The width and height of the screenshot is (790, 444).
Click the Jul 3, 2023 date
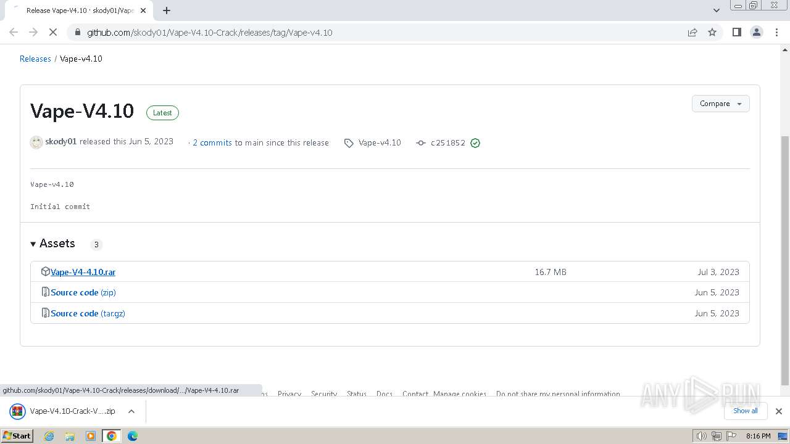718,272
